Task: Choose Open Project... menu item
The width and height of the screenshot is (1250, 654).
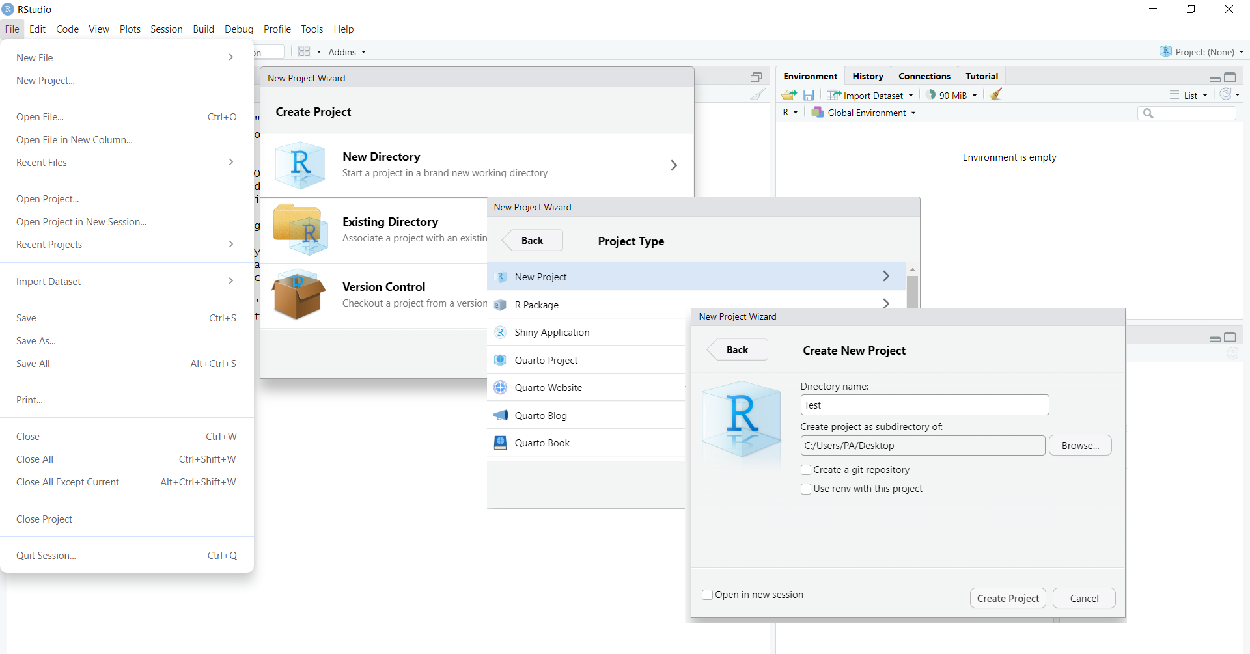Action: (x=126, y=199)
